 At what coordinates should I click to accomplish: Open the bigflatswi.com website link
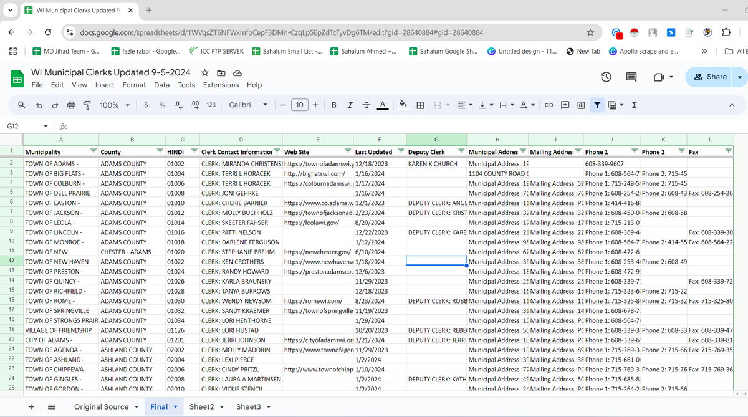pos(315,173)
